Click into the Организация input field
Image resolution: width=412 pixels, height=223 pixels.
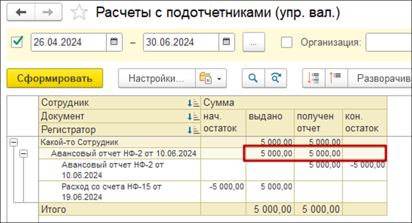tap(388, 42)
